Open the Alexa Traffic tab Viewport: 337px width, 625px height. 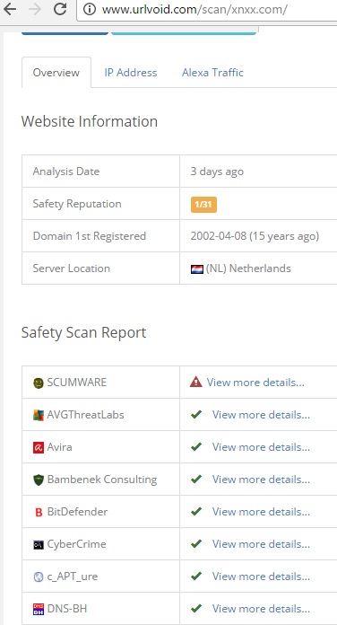point(212,73)
